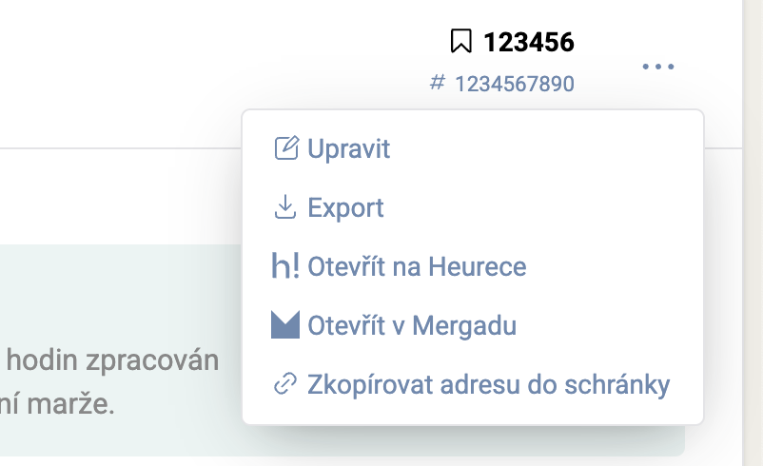Click the chain link icon for copy address

[x=285, y=384]
